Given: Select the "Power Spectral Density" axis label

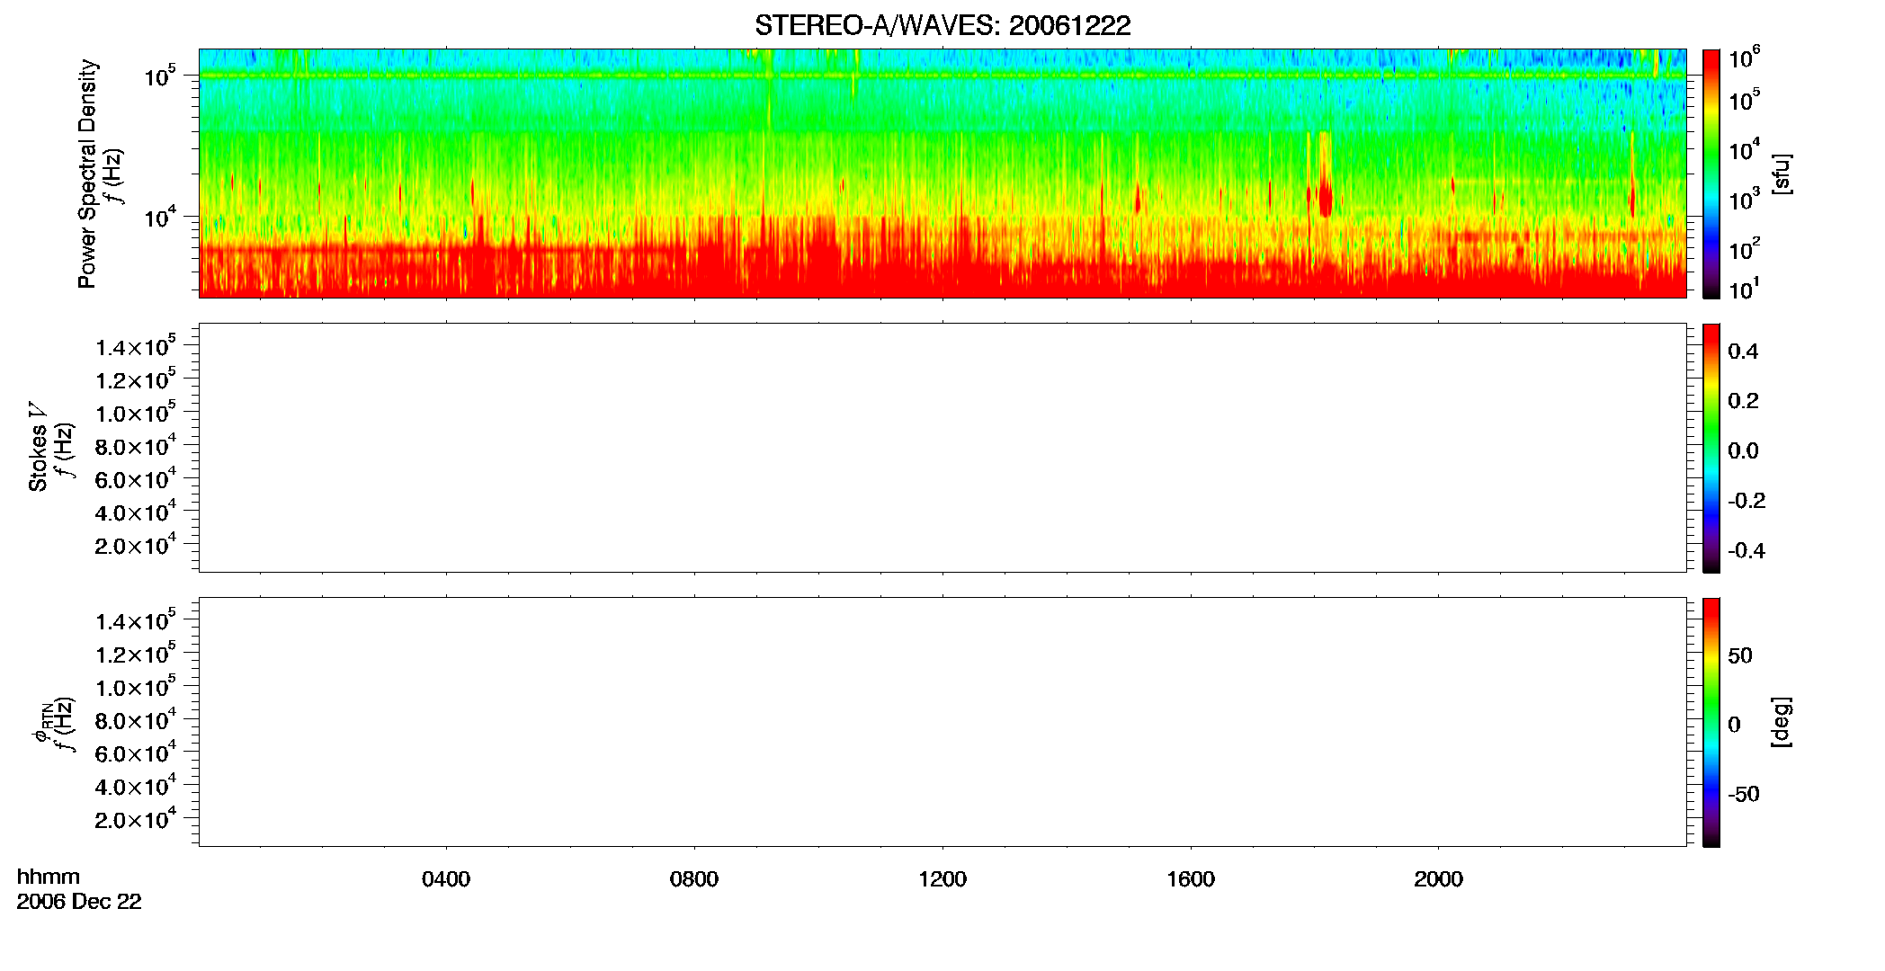Looking at the screenshot, I should (x=87, y=174).
